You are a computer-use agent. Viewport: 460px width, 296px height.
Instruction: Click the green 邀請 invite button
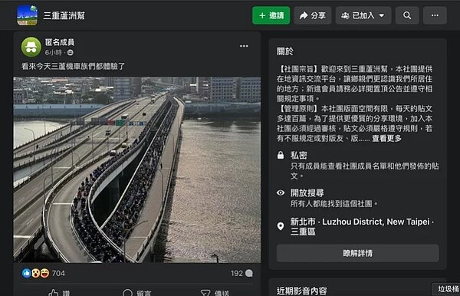click(271, 15)
